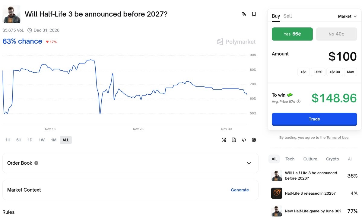Click the $100 amount field
Viewport: 362px width, 219px height.
pyautogui.click(x=342, y=56)
